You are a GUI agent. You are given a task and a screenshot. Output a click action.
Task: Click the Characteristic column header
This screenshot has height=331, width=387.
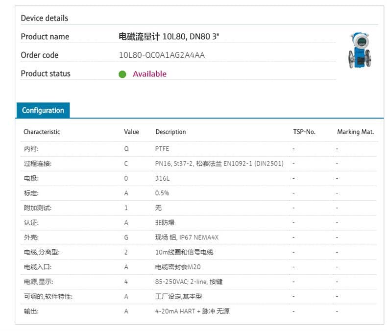click(42, 132)
